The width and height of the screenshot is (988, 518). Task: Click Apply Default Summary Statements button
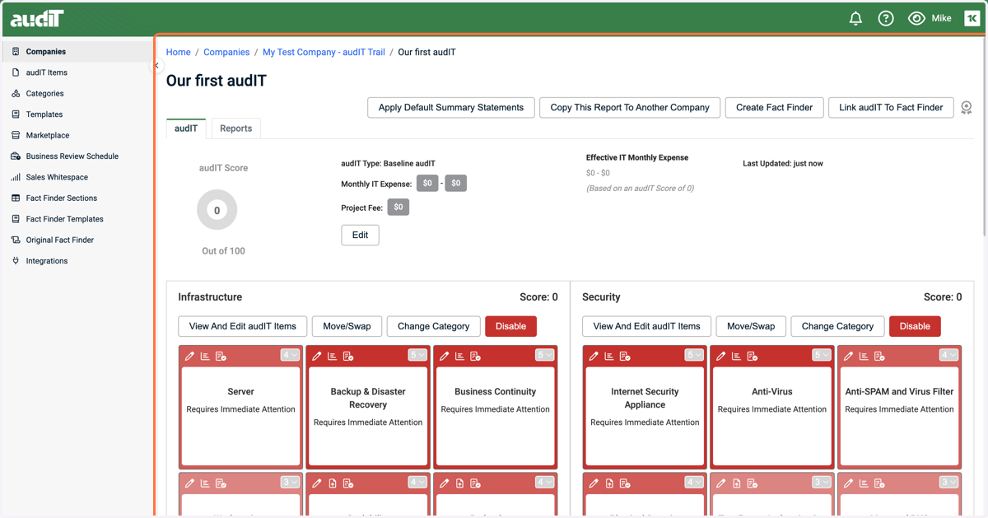pyautogui.click(x=450, y=107)
